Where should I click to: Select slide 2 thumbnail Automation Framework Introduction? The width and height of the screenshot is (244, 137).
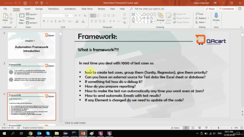point(32,46)
